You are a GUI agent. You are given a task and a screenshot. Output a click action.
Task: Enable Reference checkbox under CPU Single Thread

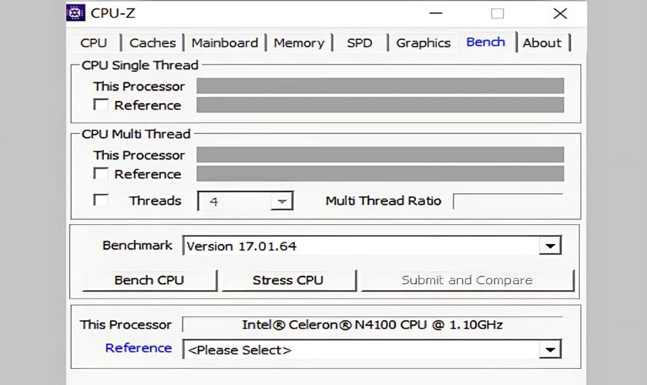click(x=101, y=105)
